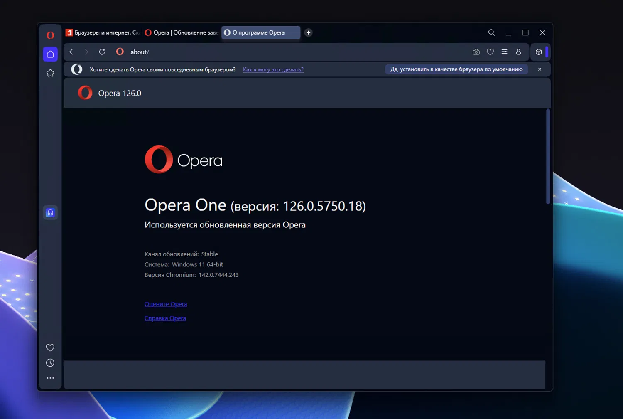Click the page vertical scrollbar
Viewport: 623px width, 419px height.
[548, 157]
